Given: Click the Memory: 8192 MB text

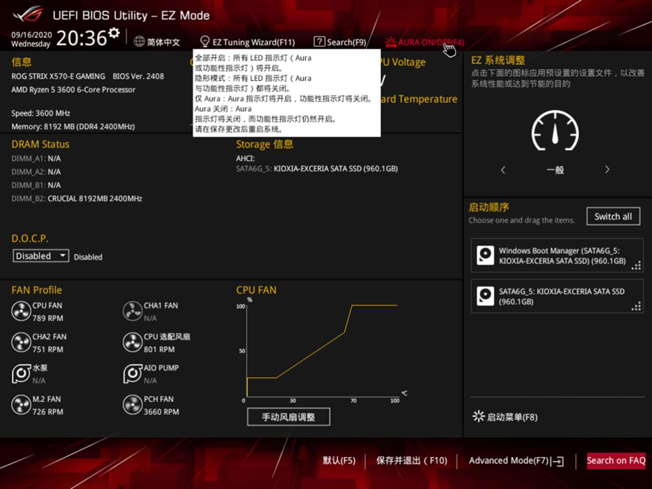Looking at the screenshot, I should (x=73, y=126).
